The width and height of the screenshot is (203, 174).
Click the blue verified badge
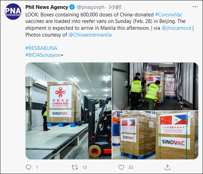point(72,7)
